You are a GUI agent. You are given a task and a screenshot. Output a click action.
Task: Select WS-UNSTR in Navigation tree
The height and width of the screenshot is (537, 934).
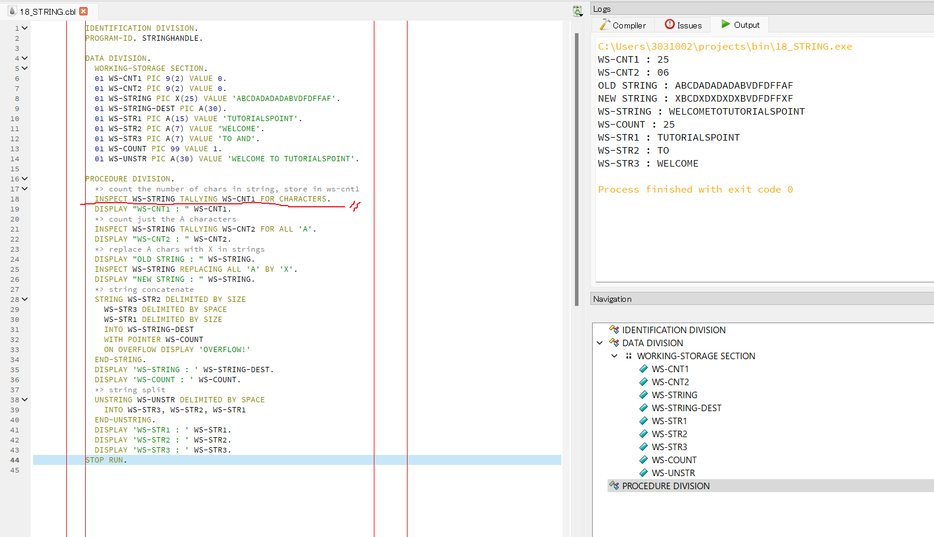(x=673, y=473)
